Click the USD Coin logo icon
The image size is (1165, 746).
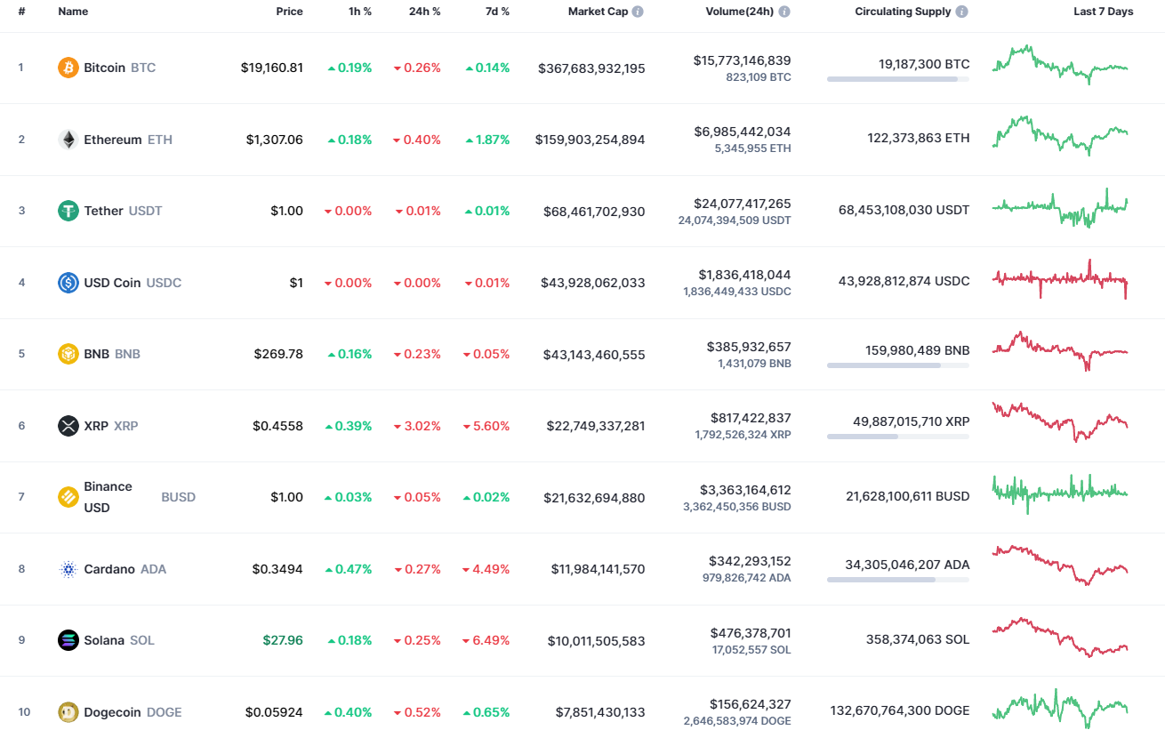coord(67,282)
